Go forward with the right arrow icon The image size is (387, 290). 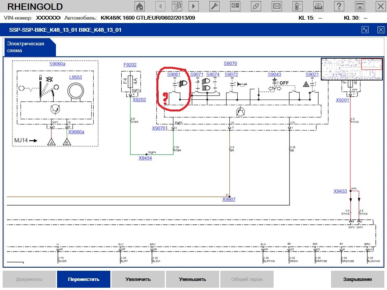coord(194,6)
